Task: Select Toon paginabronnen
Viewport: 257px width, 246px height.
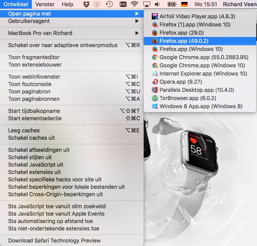Action: pos(72,99)
